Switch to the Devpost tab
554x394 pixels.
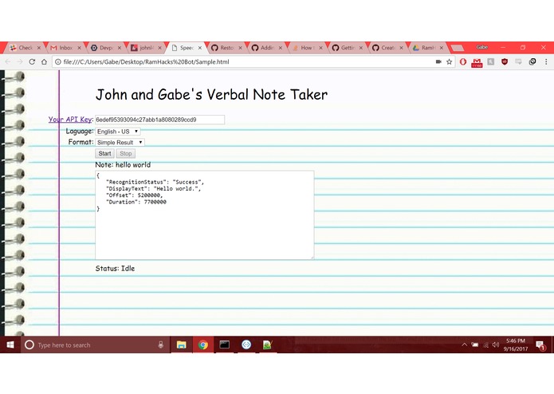click(106, 48)
